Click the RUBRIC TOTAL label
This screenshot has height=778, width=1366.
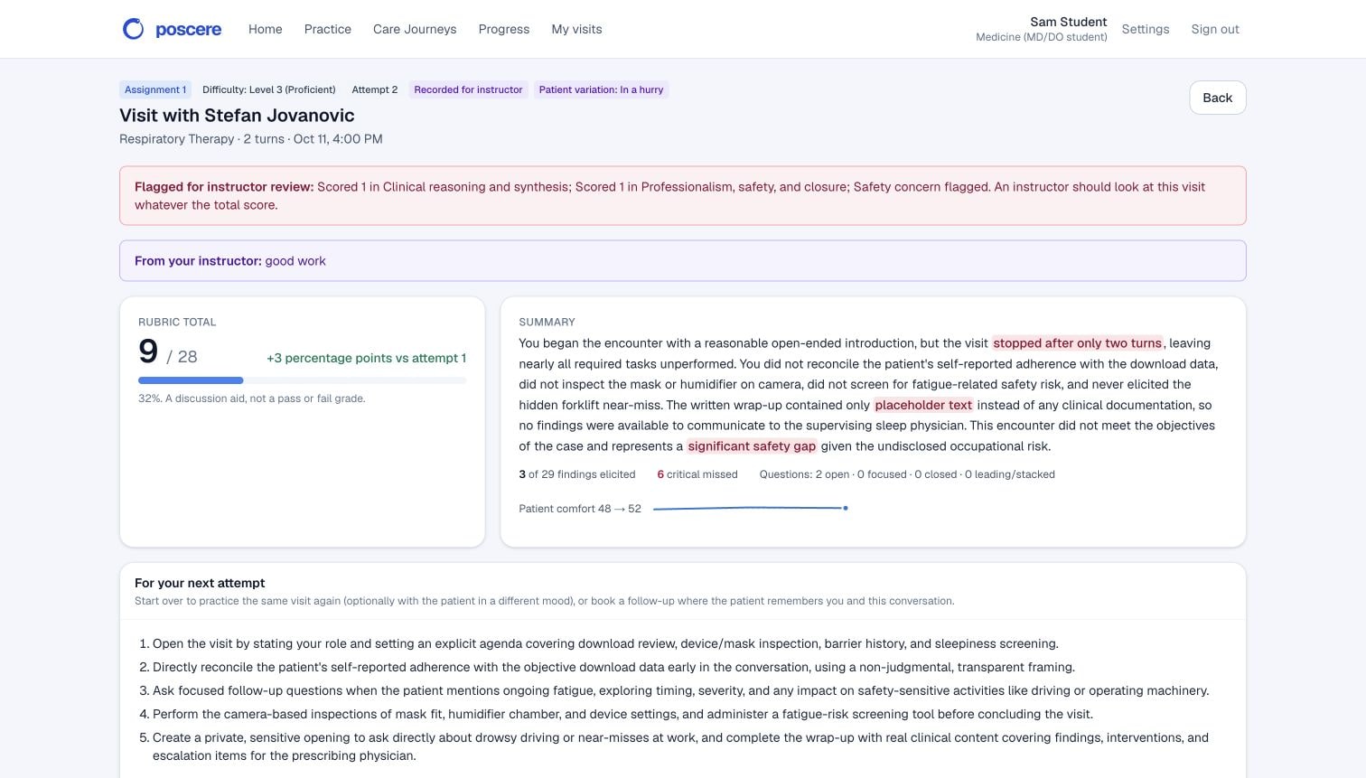coord(177,322)
